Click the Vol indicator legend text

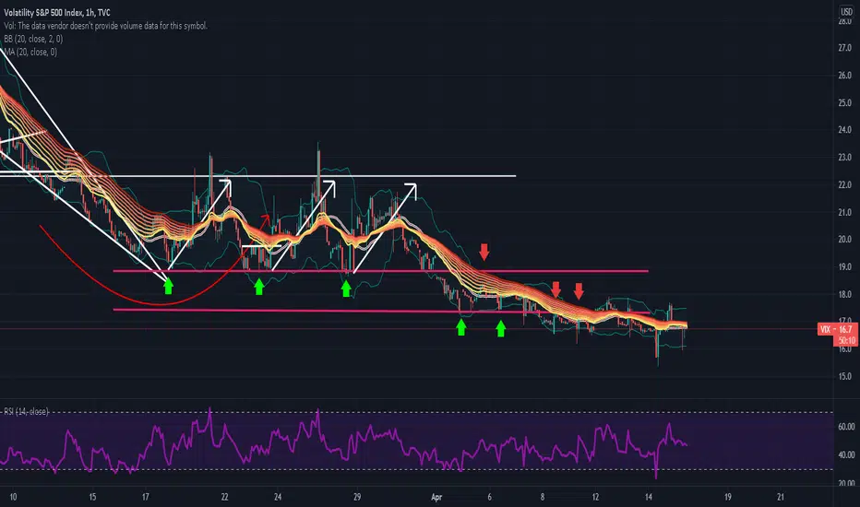105,26
